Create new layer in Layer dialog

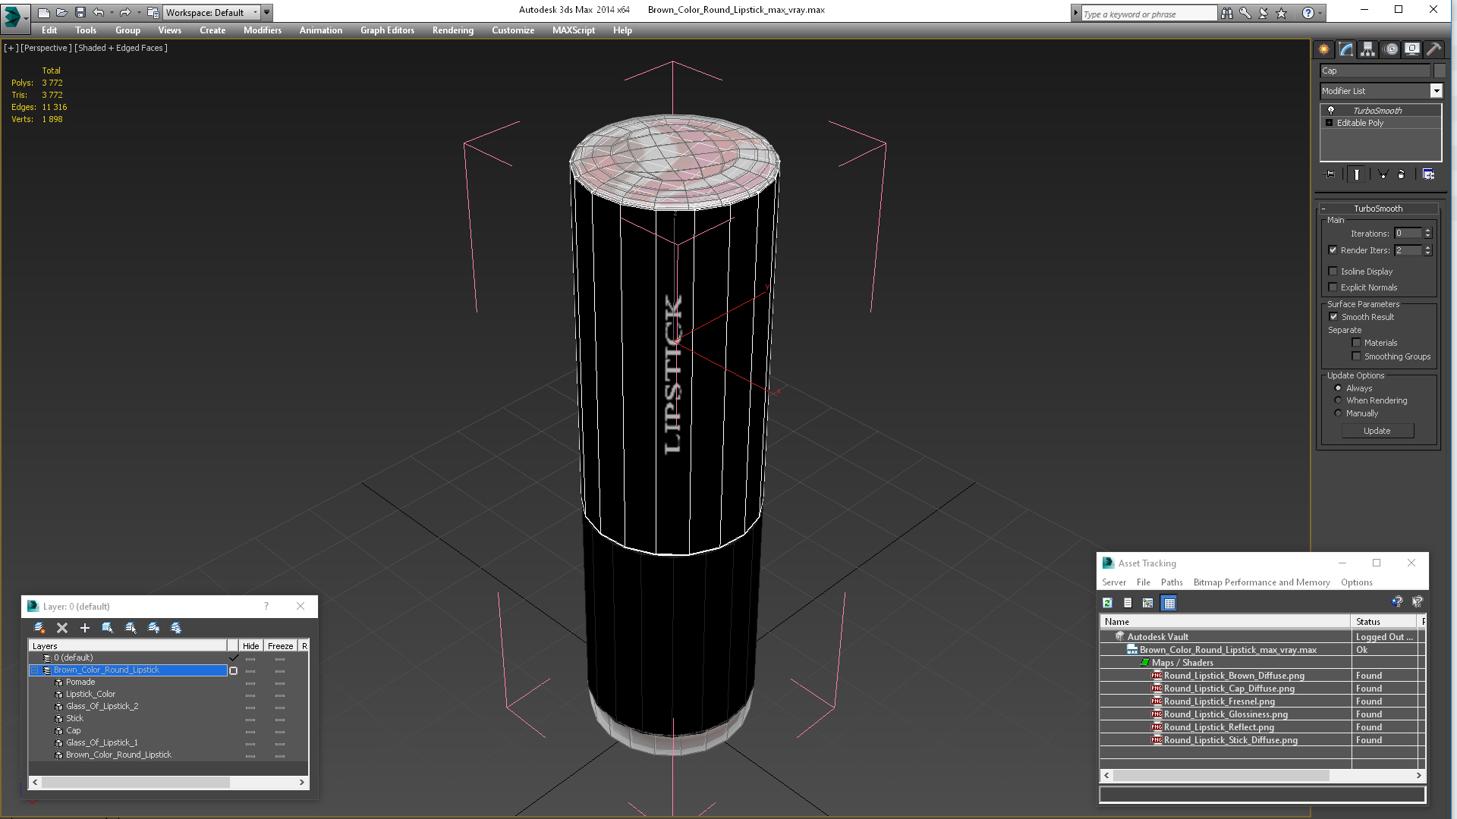[39, 628]
